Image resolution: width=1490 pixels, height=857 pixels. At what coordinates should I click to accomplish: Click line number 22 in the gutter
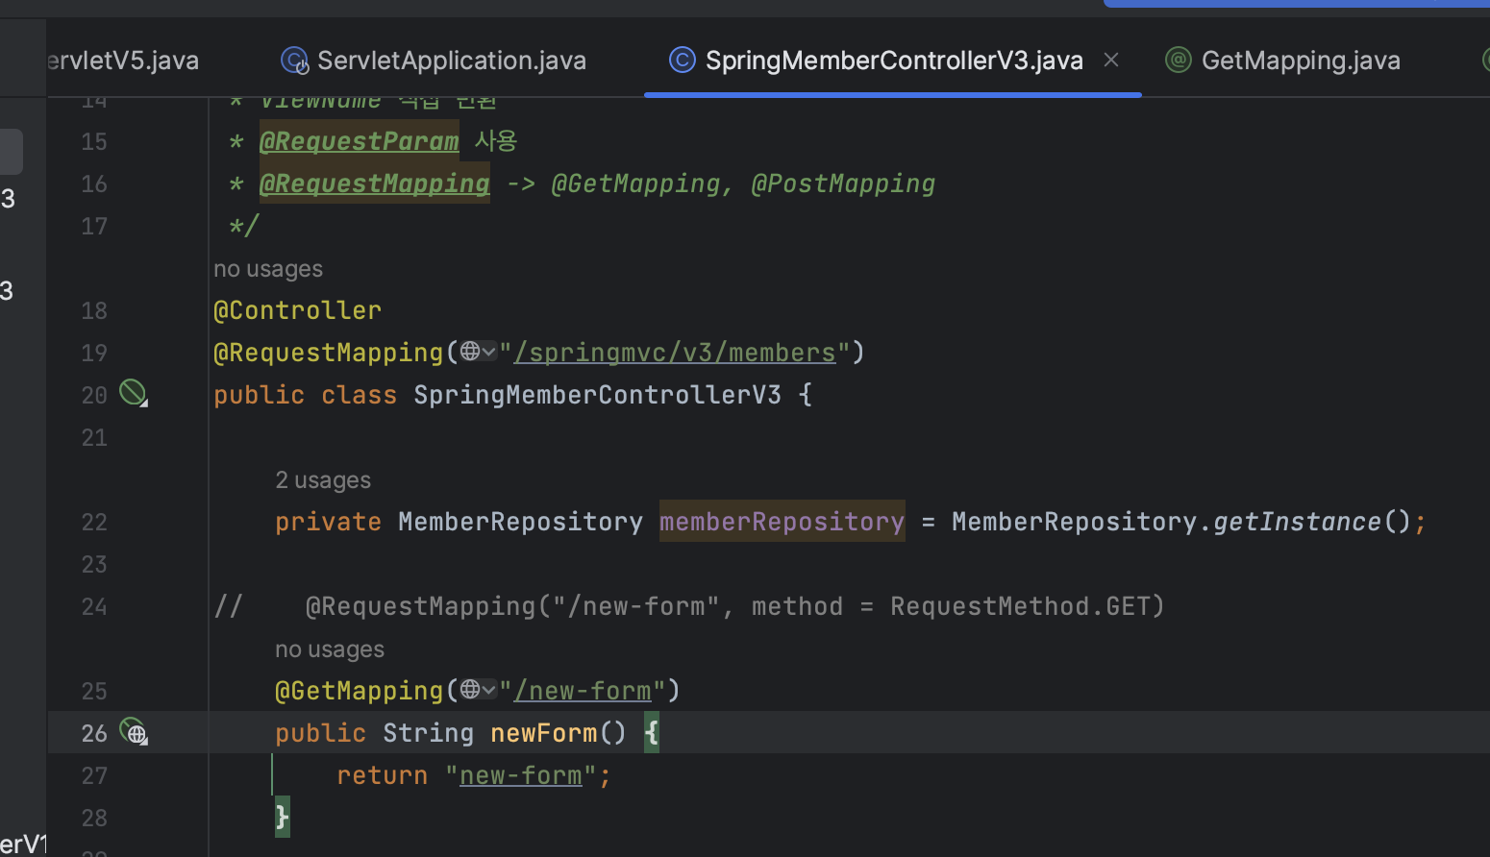tap(94, 522)
